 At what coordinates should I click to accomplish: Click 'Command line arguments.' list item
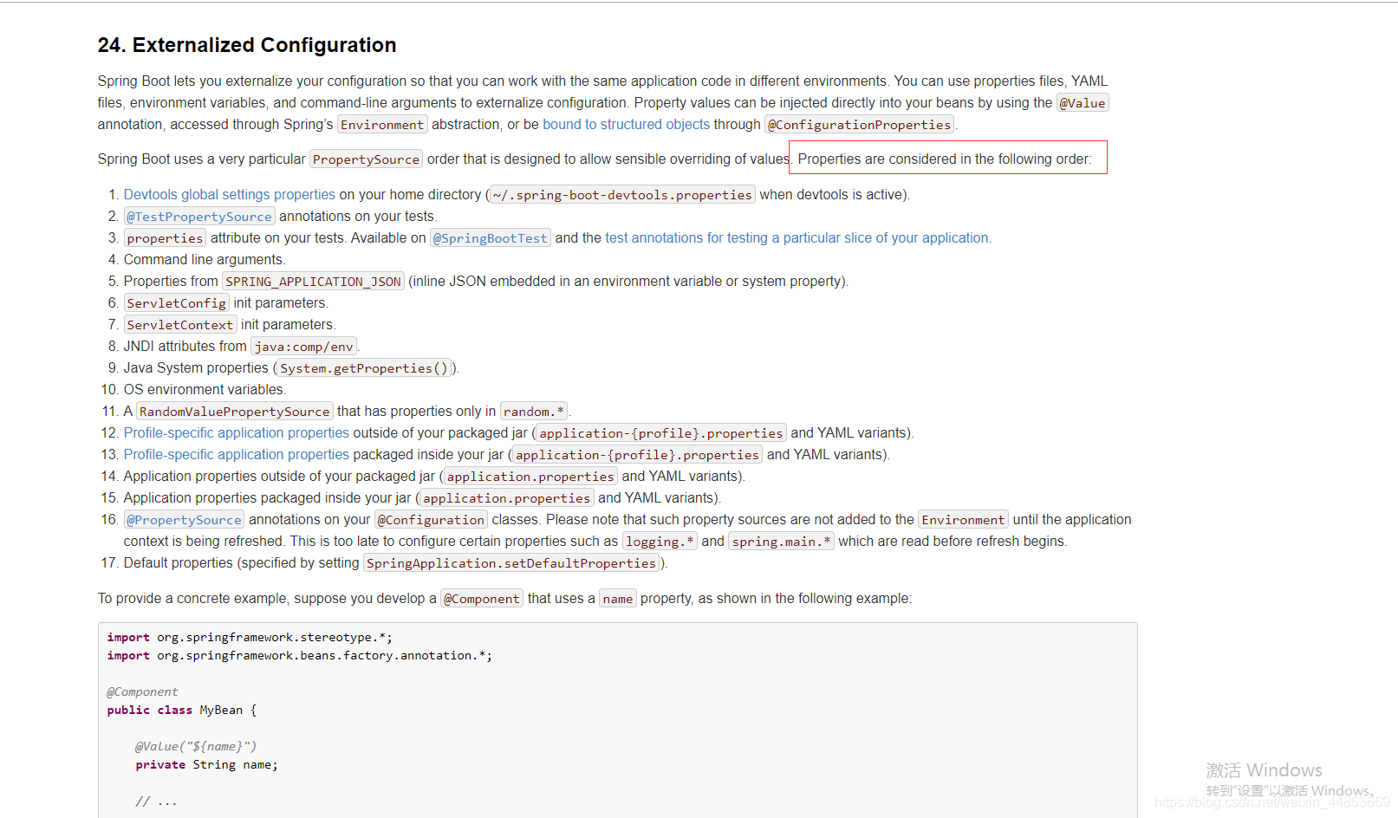coord(205,260)
